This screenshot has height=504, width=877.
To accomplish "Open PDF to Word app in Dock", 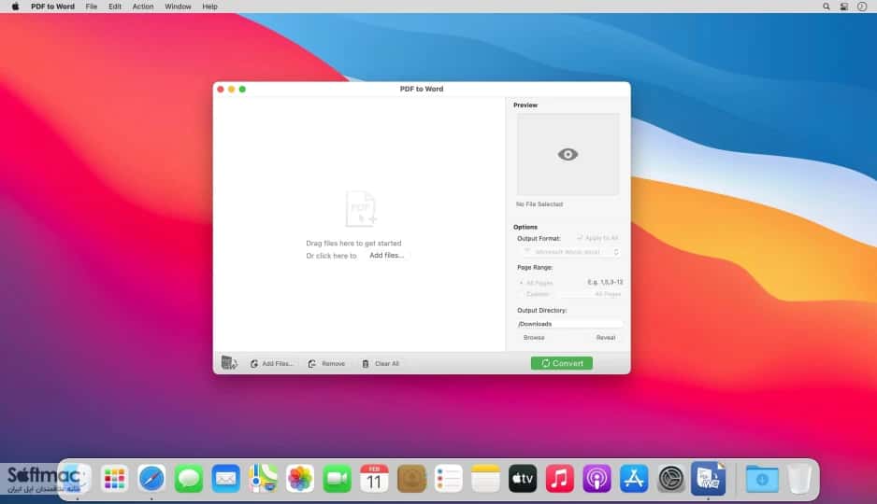I will [708, 478].
